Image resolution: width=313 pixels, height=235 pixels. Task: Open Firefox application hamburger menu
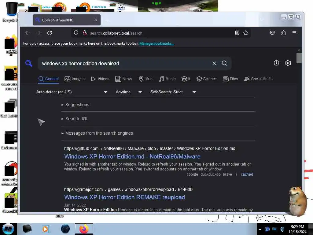pos(294,33)
